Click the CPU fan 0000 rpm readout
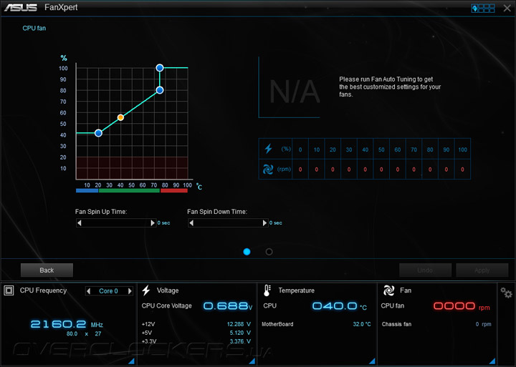This screenshot has width=516, height=367. pyautogui.click(x=462, y=306)
